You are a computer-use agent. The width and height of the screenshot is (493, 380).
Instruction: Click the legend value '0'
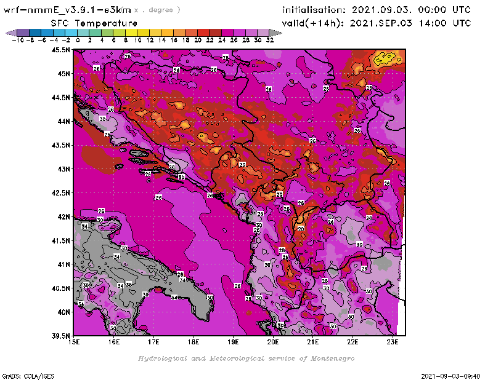coord(78,40)
